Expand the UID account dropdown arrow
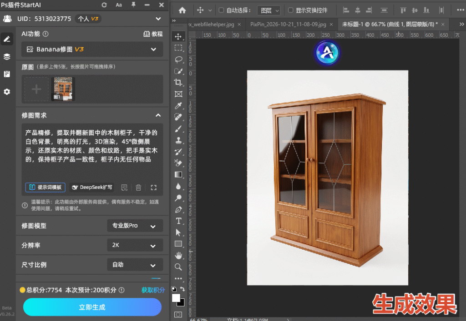This screenshot has height=321, width=466. point(158,19)
